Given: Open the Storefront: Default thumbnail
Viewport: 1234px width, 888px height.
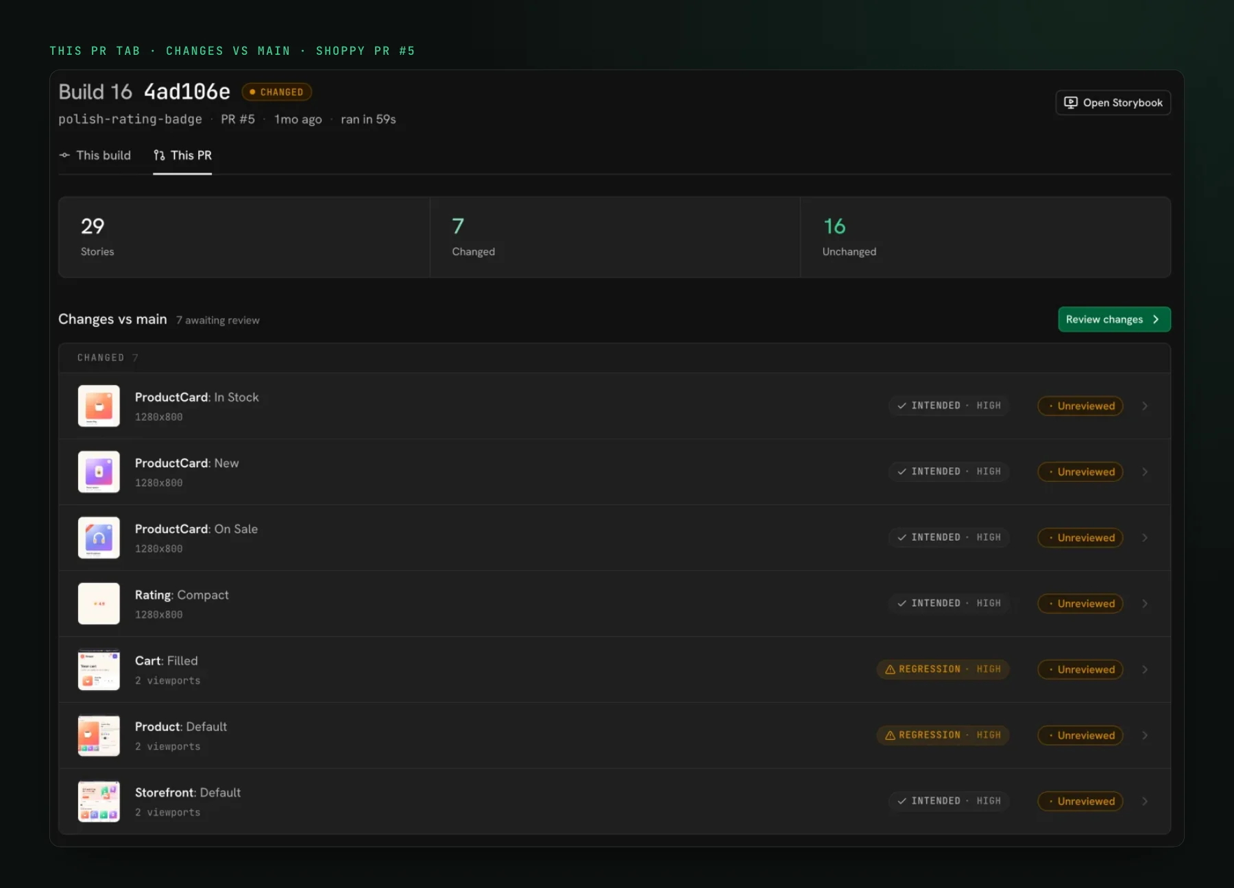Looking at the screenshot, I should coord(99,801).
